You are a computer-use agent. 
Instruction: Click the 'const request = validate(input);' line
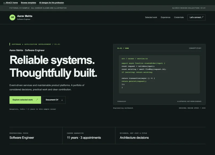138,66
